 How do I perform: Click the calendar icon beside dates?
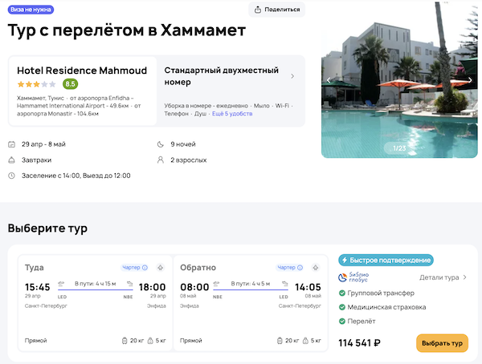point(11,144)
